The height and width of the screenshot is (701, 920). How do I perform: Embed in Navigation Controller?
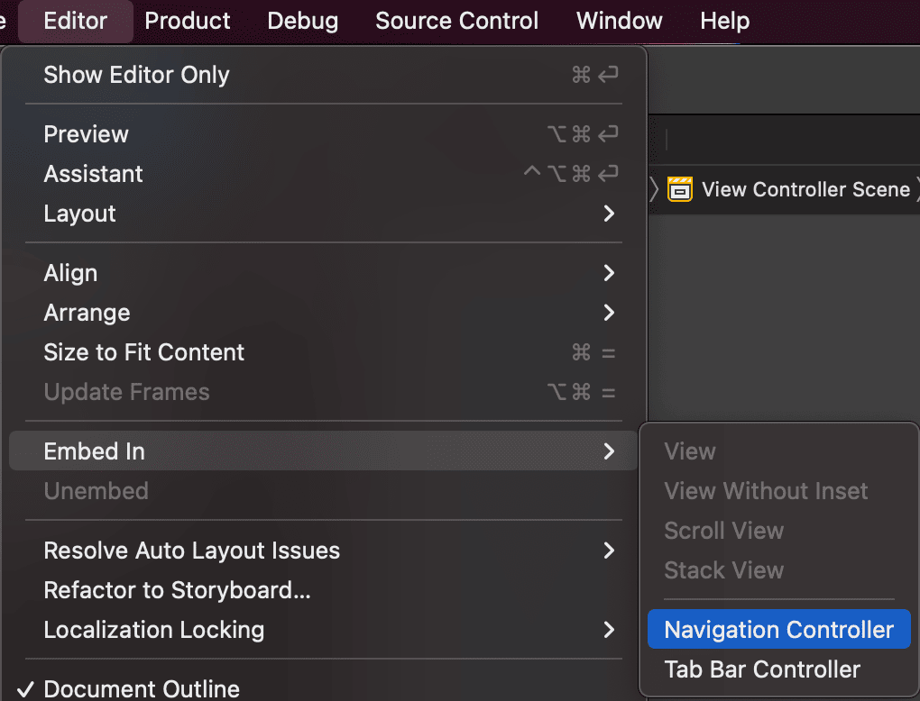778,630
